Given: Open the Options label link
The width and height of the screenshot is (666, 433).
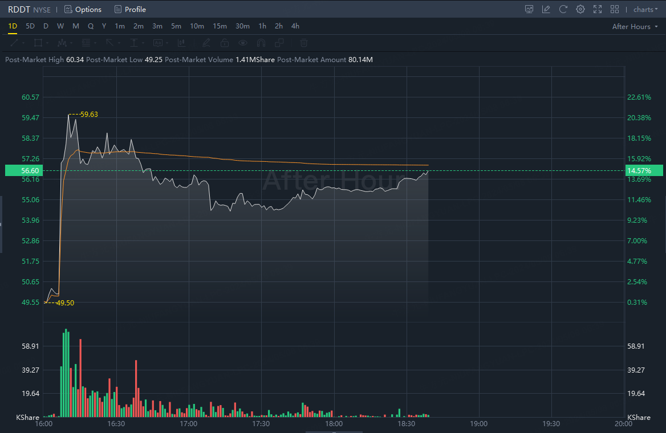Looking at the screenshot, I should click(88, 9).
